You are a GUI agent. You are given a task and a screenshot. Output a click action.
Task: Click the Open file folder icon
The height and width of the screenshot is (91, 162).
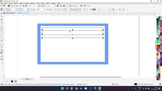4,6
